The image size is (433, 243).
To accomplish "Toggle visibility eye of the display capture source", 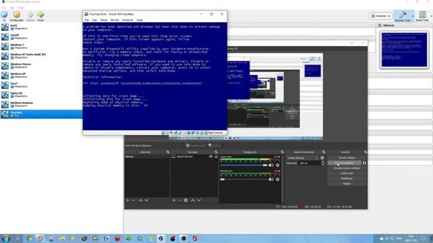I will tap(210, 157).
